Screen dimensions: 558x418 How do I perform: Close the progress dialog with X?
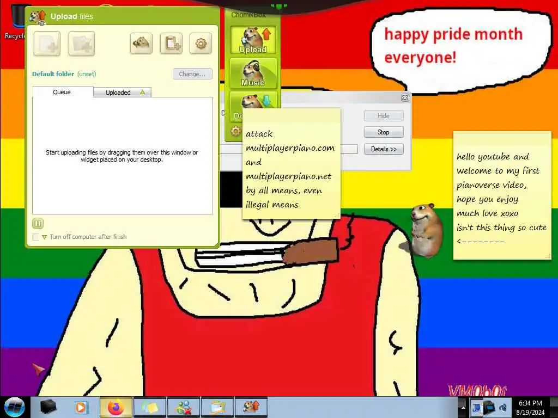coord(405,97)
